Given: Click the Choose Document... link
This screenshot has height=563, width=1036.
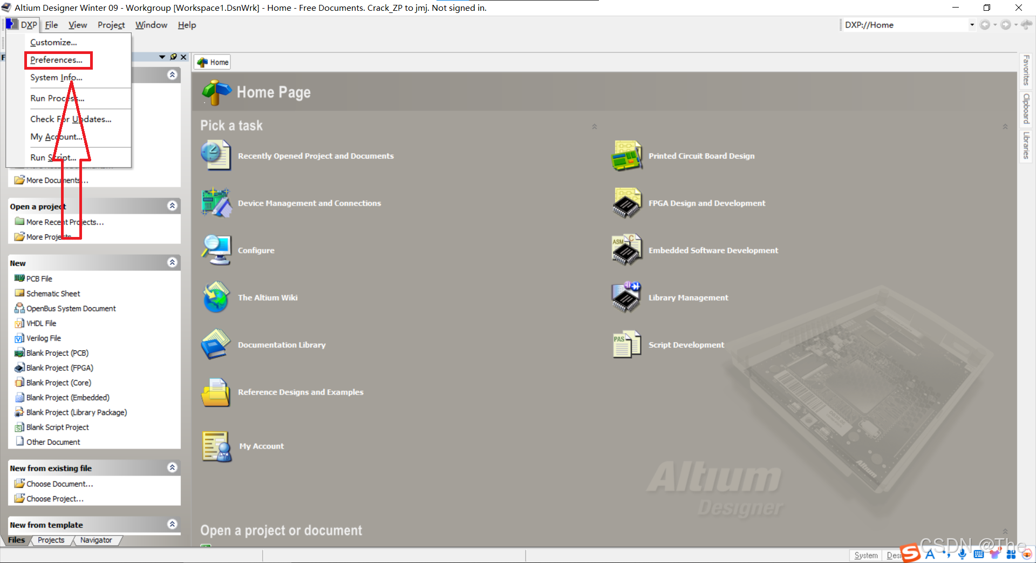Looking at the screenshot, I should point(59,484).
